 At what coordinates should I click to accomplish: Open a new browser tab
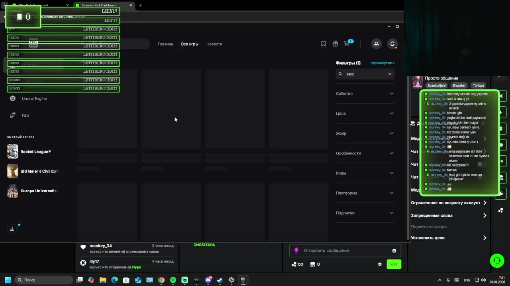(140, 5)
